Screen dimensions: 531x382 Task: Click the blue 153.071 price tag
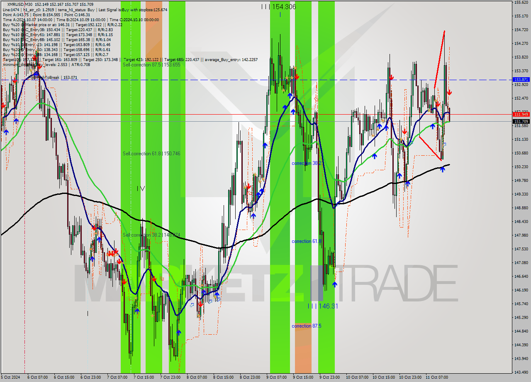pyautogui.click(x=521, y=79)
